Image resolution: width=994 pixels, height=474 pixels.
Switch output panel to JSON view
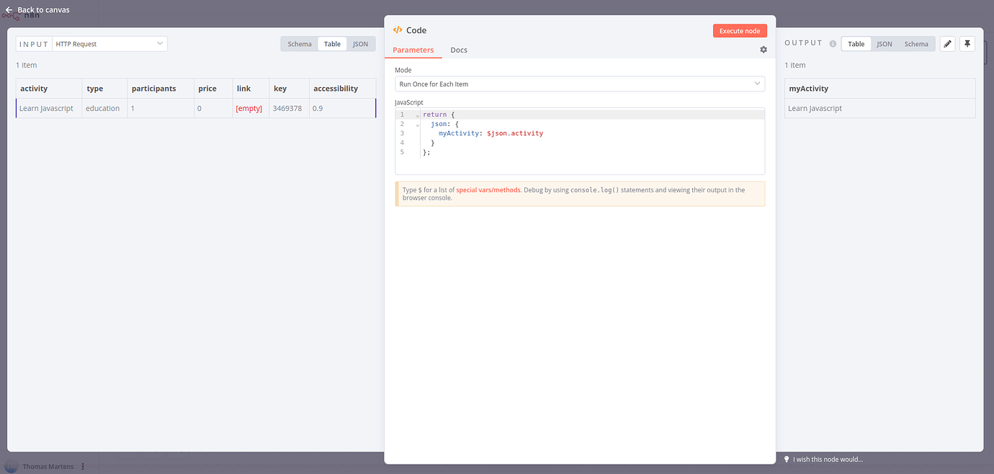tap(884, 43)
